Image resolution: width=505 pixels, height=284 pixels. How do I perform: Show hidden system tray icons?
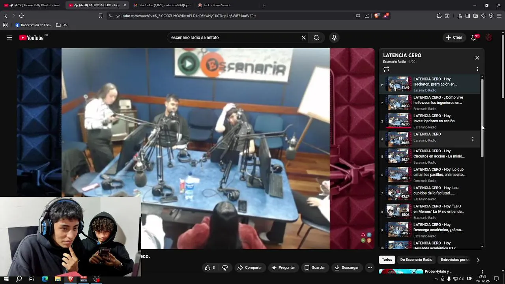click(x=436, y=279)
